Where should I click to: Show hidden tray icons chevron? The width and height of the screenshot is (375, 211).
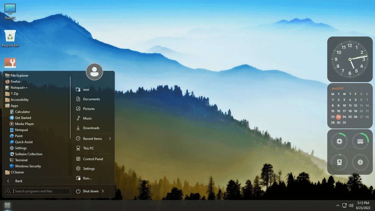tap(338, 206)
